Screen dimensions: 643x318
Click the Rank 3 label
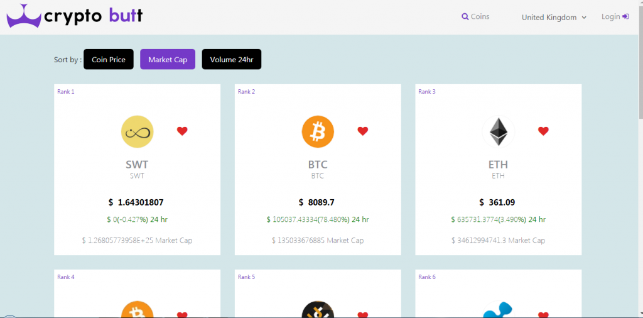coord(427,92)
